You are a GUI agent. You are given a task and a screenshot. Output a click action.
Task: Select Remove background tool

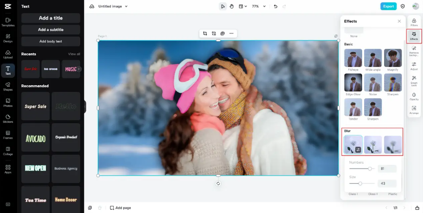click(414, 51)
